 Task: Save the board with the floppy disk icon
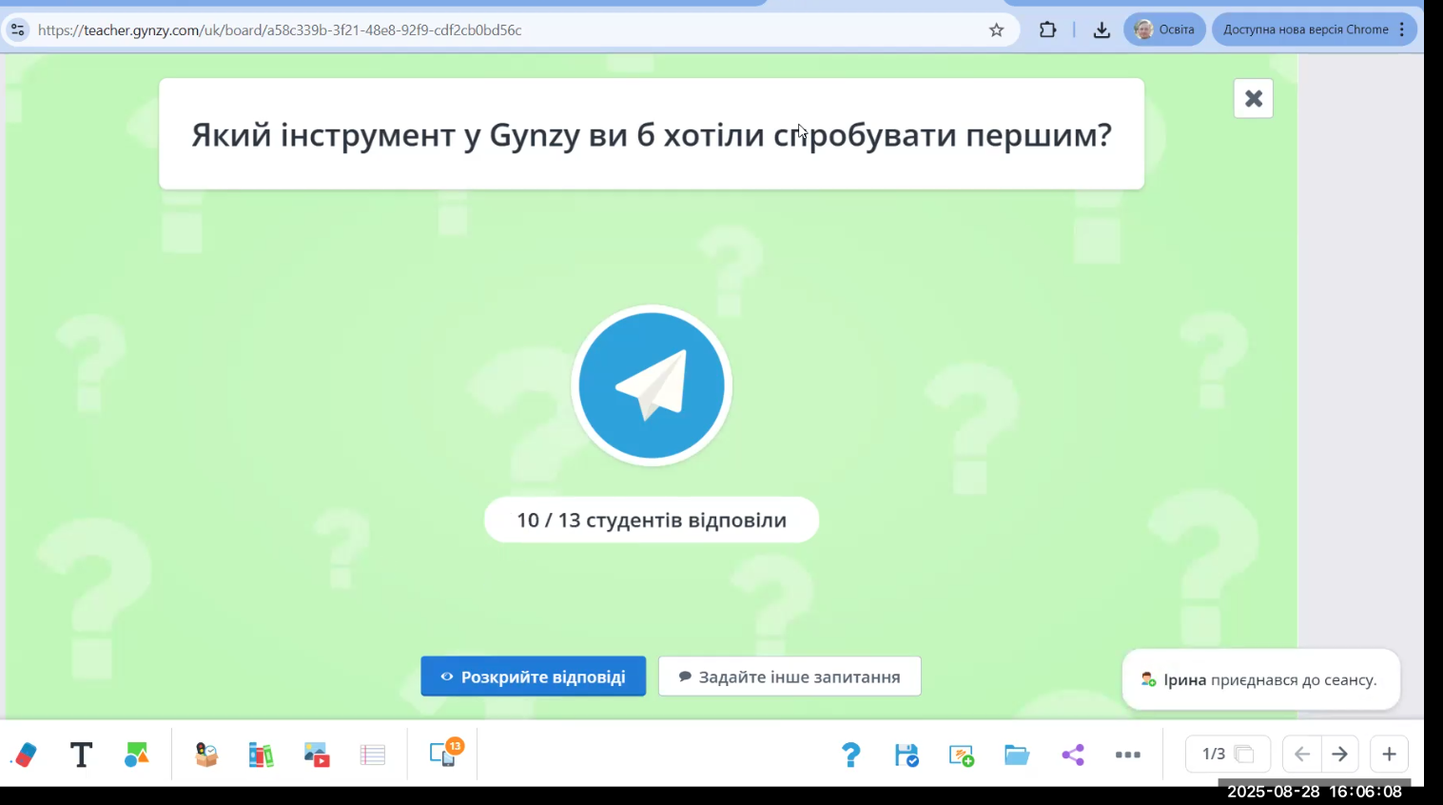[907, 755]
